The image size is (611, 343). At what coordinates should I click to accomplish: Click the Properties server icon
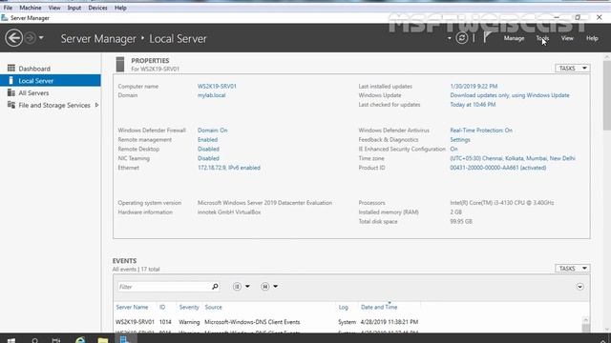pos(120,64)
